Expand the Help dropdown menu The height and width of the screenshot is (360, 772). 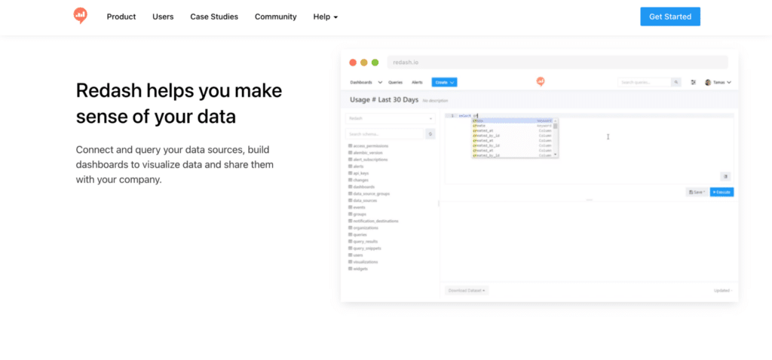(326, 17)
